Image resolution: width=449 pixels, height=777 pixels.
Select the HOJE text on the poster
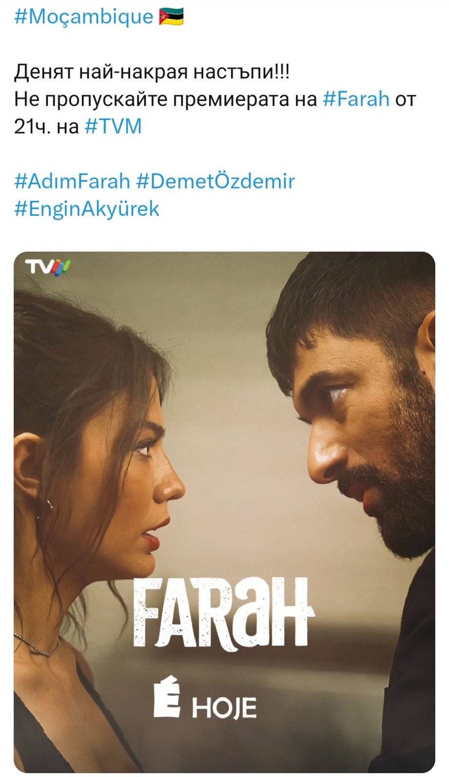(224, 707)
